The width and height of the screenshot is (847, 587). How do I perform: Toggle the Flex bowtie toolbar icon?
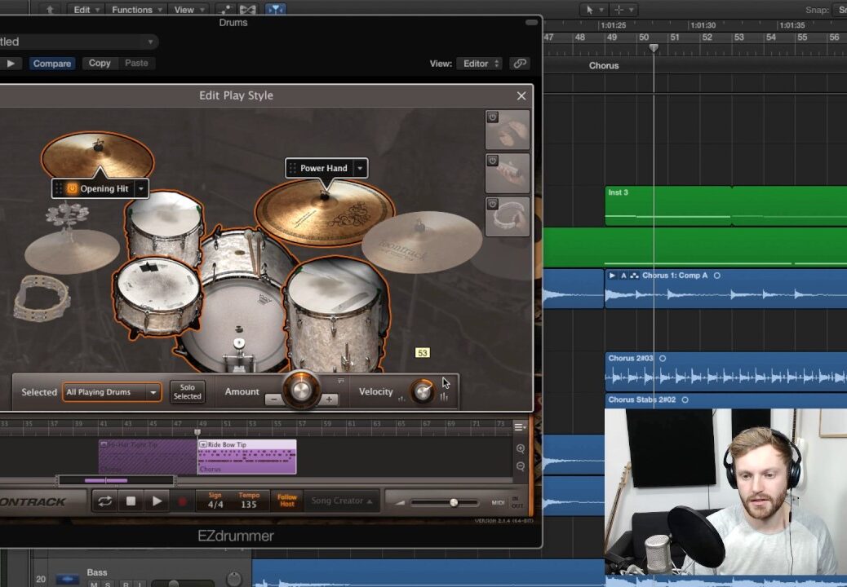tap(247, 10)
